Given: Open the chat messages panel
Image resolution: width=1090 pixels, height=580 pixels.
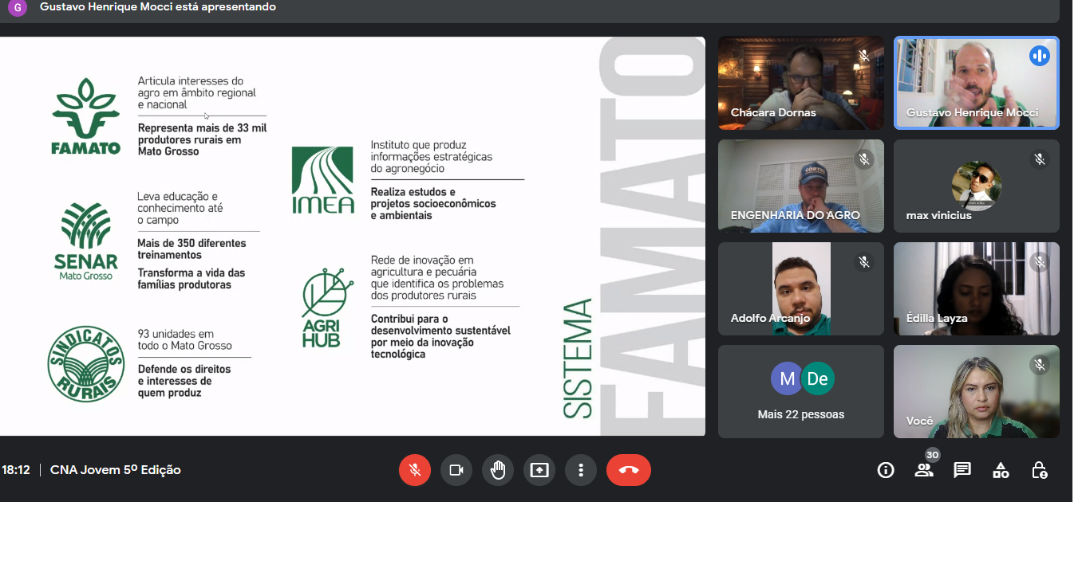Looking at the screenshot, I should point(962,470).
